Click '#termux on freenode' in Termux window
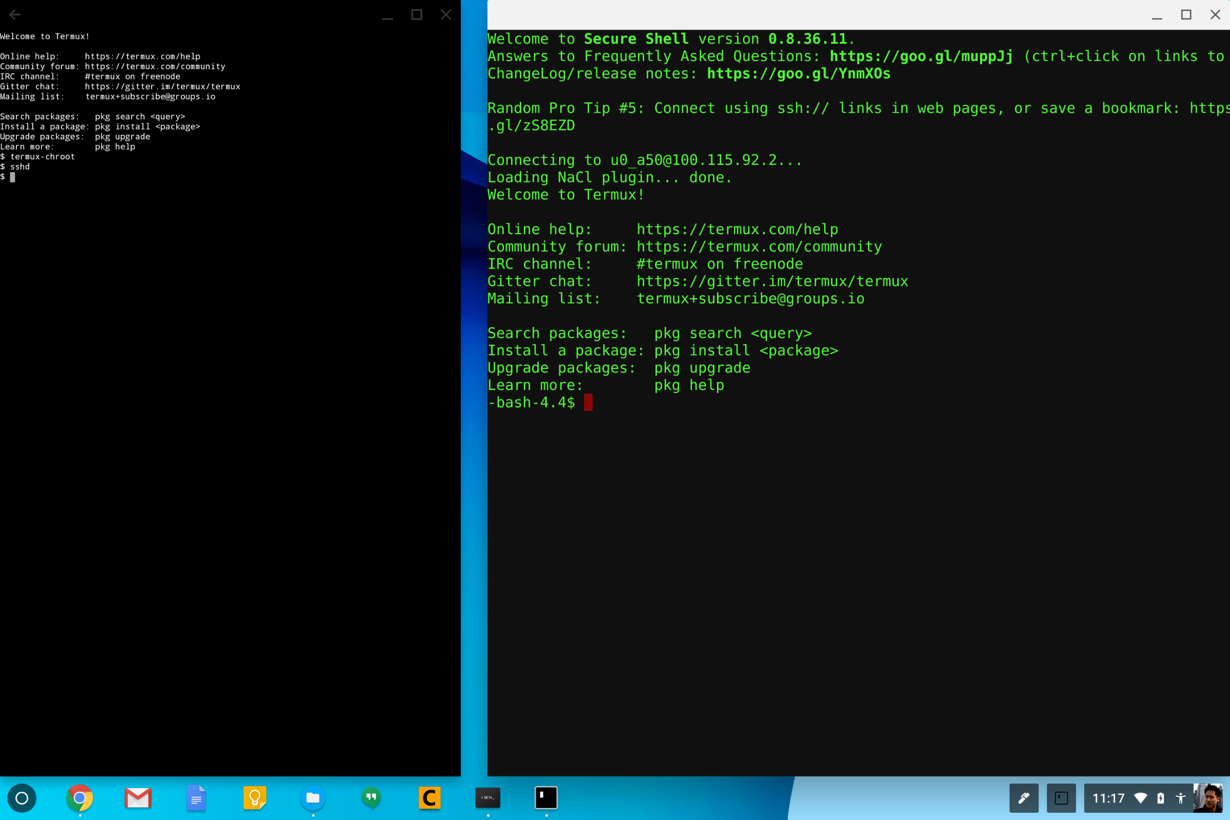 point(132,76)
